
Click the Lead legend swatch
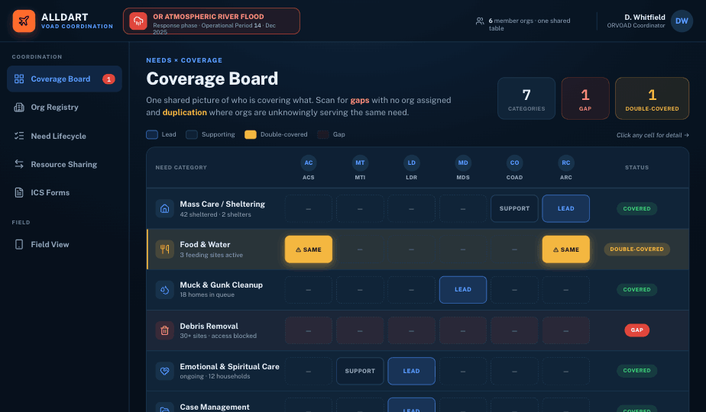tap(152, 134)
